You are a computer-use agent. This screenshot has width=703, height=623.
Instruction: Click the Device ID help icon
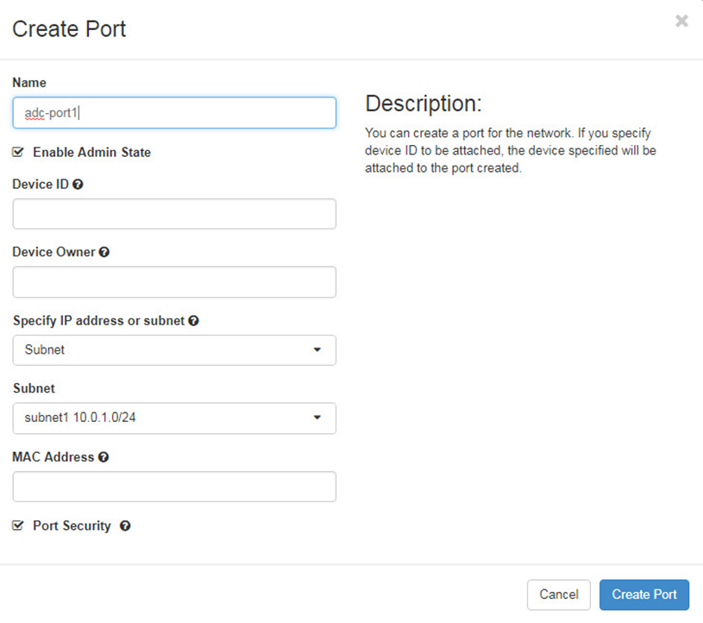point(78,185)
